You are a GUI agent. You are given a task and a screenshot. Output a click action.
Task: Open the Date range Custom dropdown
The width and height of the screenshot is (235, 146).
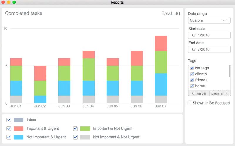tap(209, 20)
